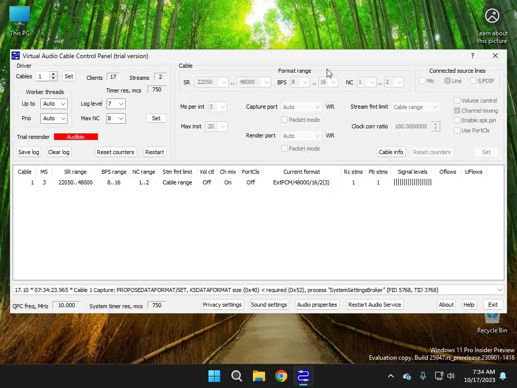This screenshot has height=388, width=517.
Task: Enable the Enable spk pin checkbox
Action: pyautogui.click(x=457, y=120)
